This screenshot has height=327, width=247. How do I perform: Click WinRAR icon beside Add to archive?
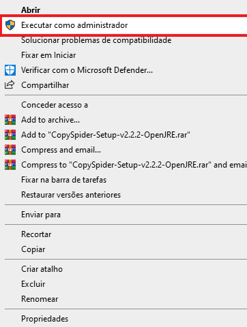(x=10, y=120)
